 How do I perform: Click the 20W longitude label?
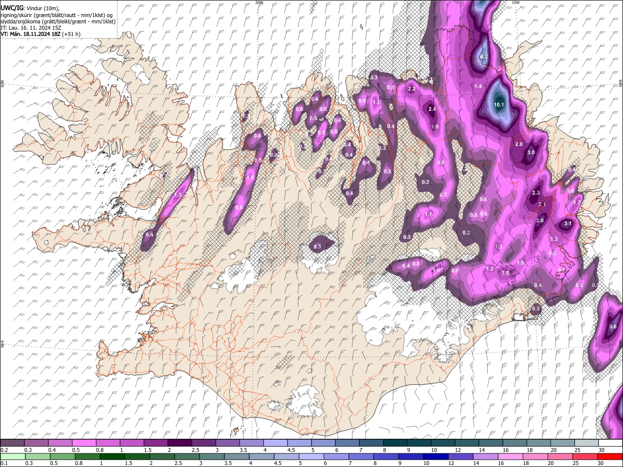pyautogui.click(x=259, y=2)
